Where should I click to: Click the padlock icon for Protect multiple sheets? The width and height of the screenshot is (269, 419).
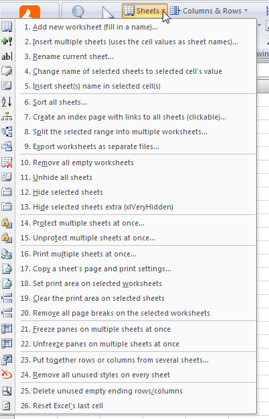point(7,223)
